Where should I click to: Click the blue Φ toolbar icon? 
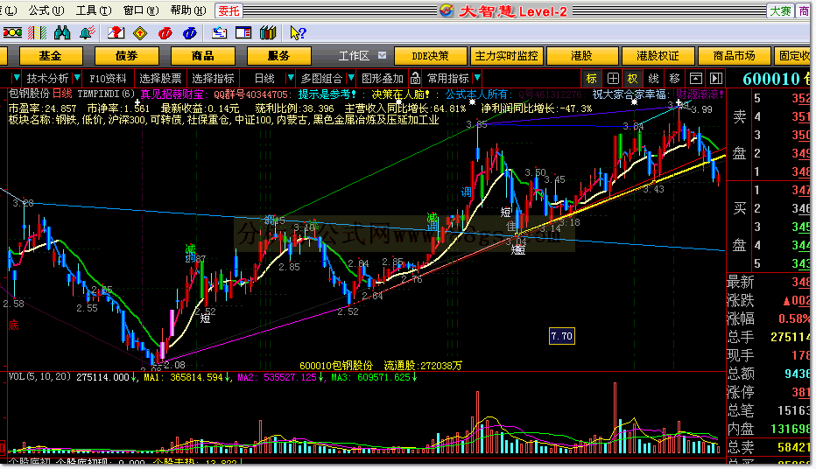point(190,33)
